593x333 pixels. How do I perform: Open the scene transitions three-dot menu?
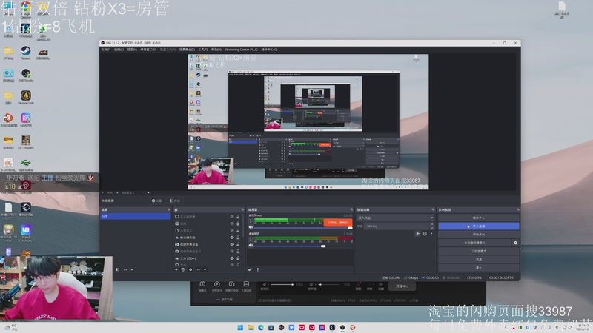(431, 234)
